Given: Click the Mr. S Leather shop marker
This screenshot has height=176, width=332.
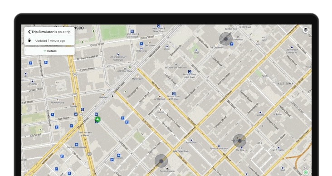Looking at the screenshot, I should tap(278, 147).
